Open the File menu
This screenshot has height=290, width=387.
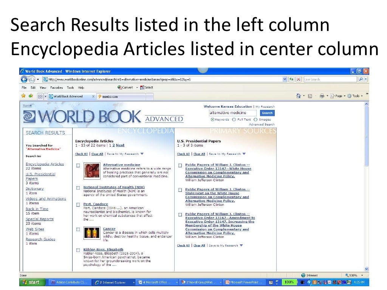(x=24, y=88)
